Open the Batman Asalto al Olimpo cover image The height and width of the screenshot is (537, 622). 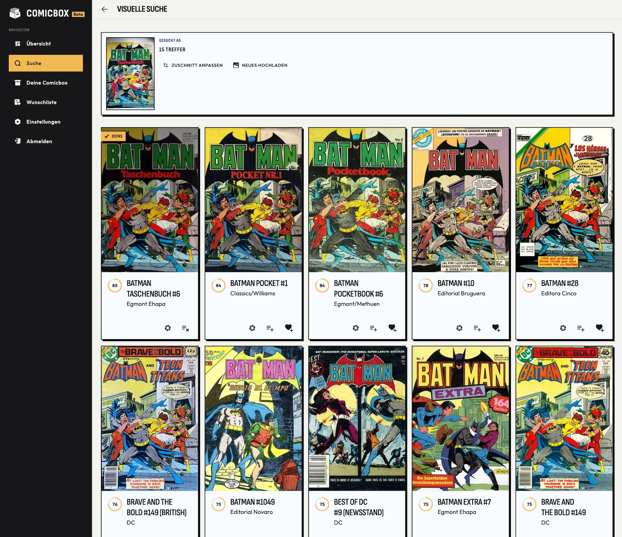coord(254,419)
